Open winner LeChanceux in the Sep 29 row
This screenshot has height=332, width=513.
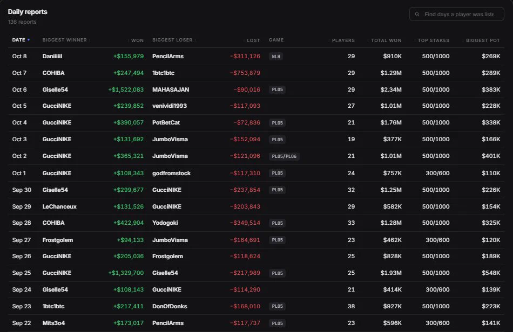59,206
